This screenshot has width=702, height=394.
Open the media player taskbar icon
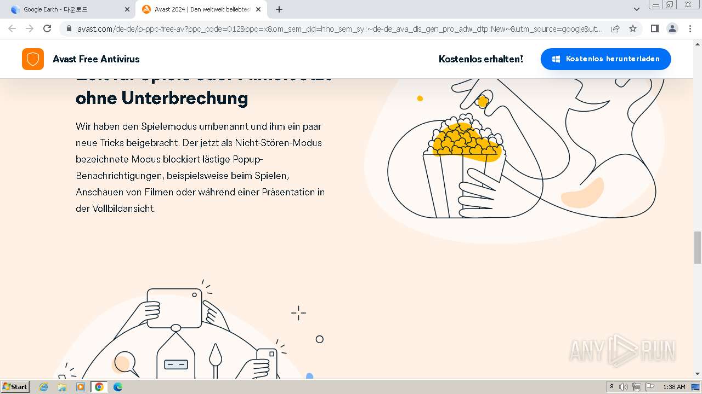click(81, 387)
